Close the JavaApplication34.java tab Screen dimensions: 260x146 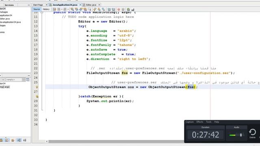coord(80,5)
